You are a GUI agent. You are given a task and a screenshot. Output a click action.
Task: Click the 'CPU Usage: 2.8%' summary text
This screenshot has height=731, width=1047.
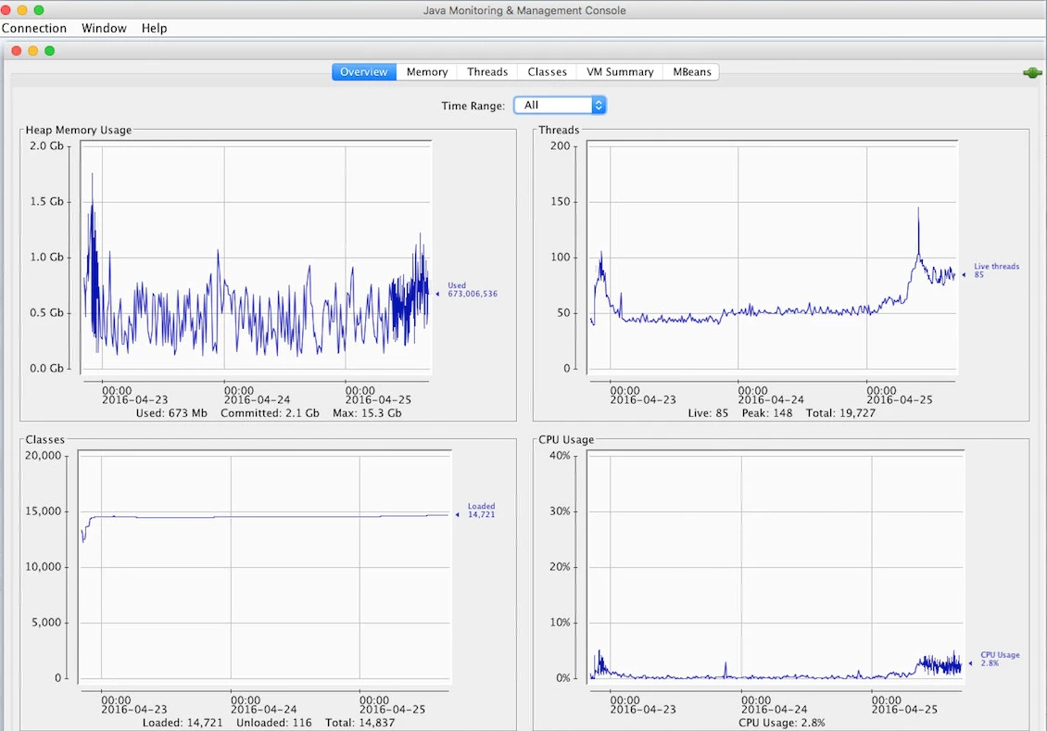click(782, 723)
